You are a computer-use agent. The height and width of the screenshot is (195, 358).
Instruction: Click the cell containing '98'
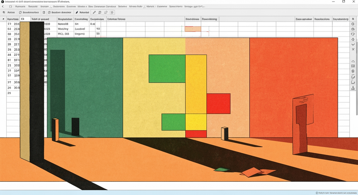click(x=98, y=29)
